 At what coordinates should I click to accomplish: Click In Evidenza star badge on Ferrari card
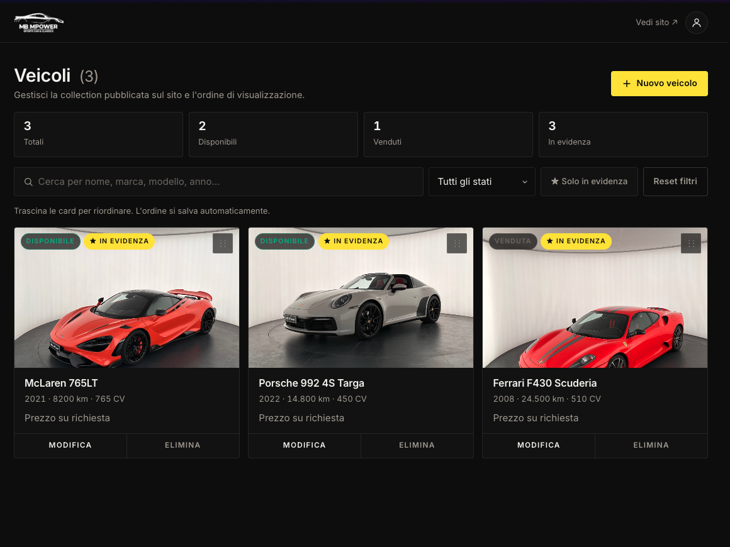coord(576,241)
